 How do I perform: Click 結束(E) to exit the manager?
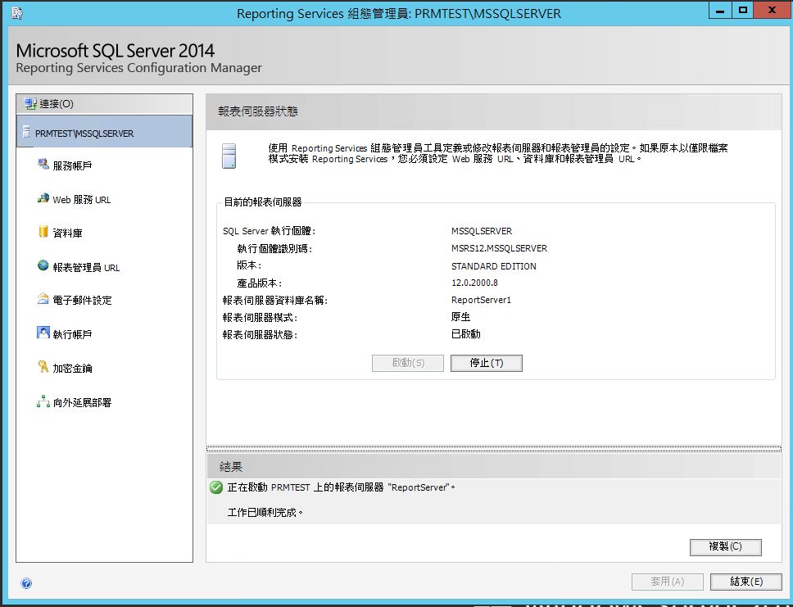pos(746,582)
